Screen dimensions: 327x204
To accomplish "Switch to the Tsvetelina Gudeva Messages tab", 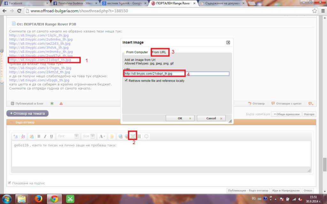I will pyautogui.click(x=75, y=3).
